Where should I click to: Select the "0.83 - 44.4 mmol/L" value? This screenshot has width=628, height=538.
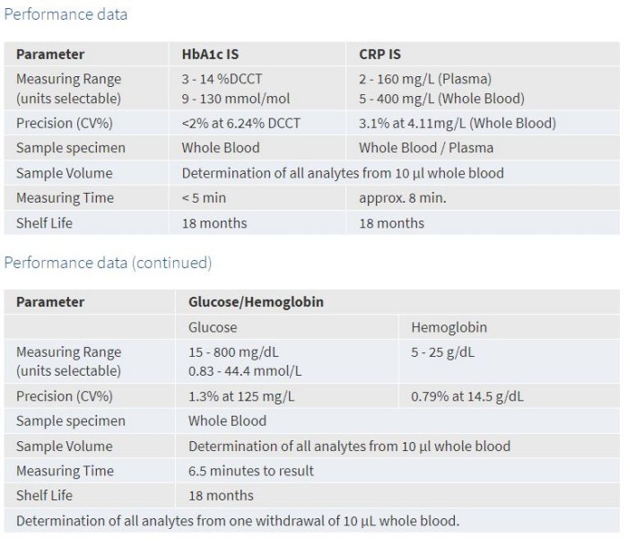pos(245,370)
